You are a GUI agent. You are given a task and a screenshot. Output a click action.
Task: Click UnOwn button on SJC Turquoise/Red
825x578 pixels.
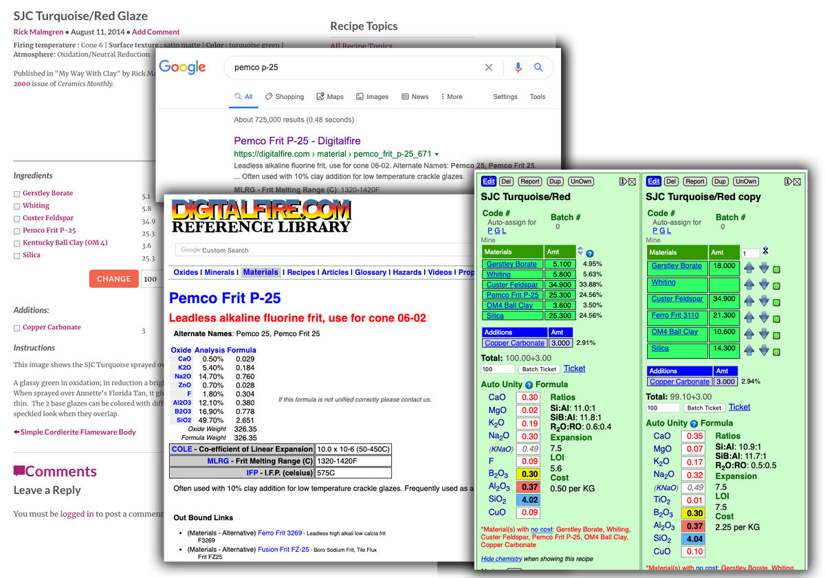[x=581, y=181]
